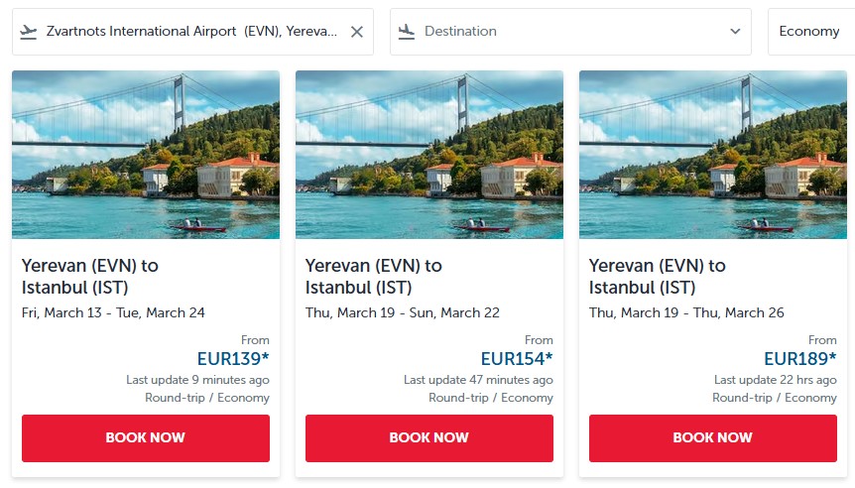Click Yerevan to Istanbul title on EUR139 card
Screen dimensions: 855x488
pyautogui.click(x=90, y=277)
